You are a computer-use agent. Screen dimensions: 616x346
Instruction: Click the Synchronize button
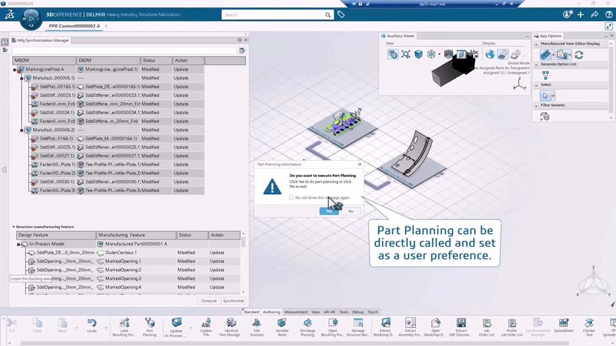click(234, 301)
